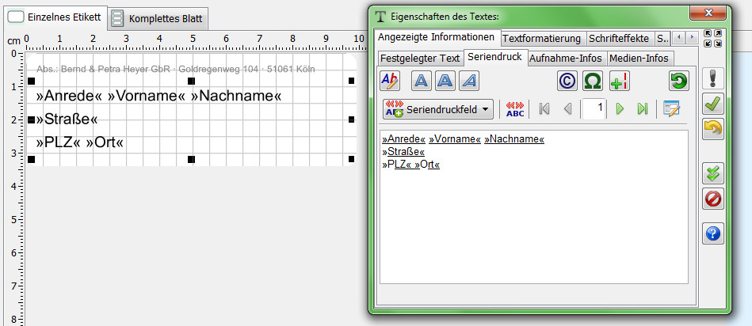Insert special character via Omega icon
752x326 pixels.
click(593, 80)
